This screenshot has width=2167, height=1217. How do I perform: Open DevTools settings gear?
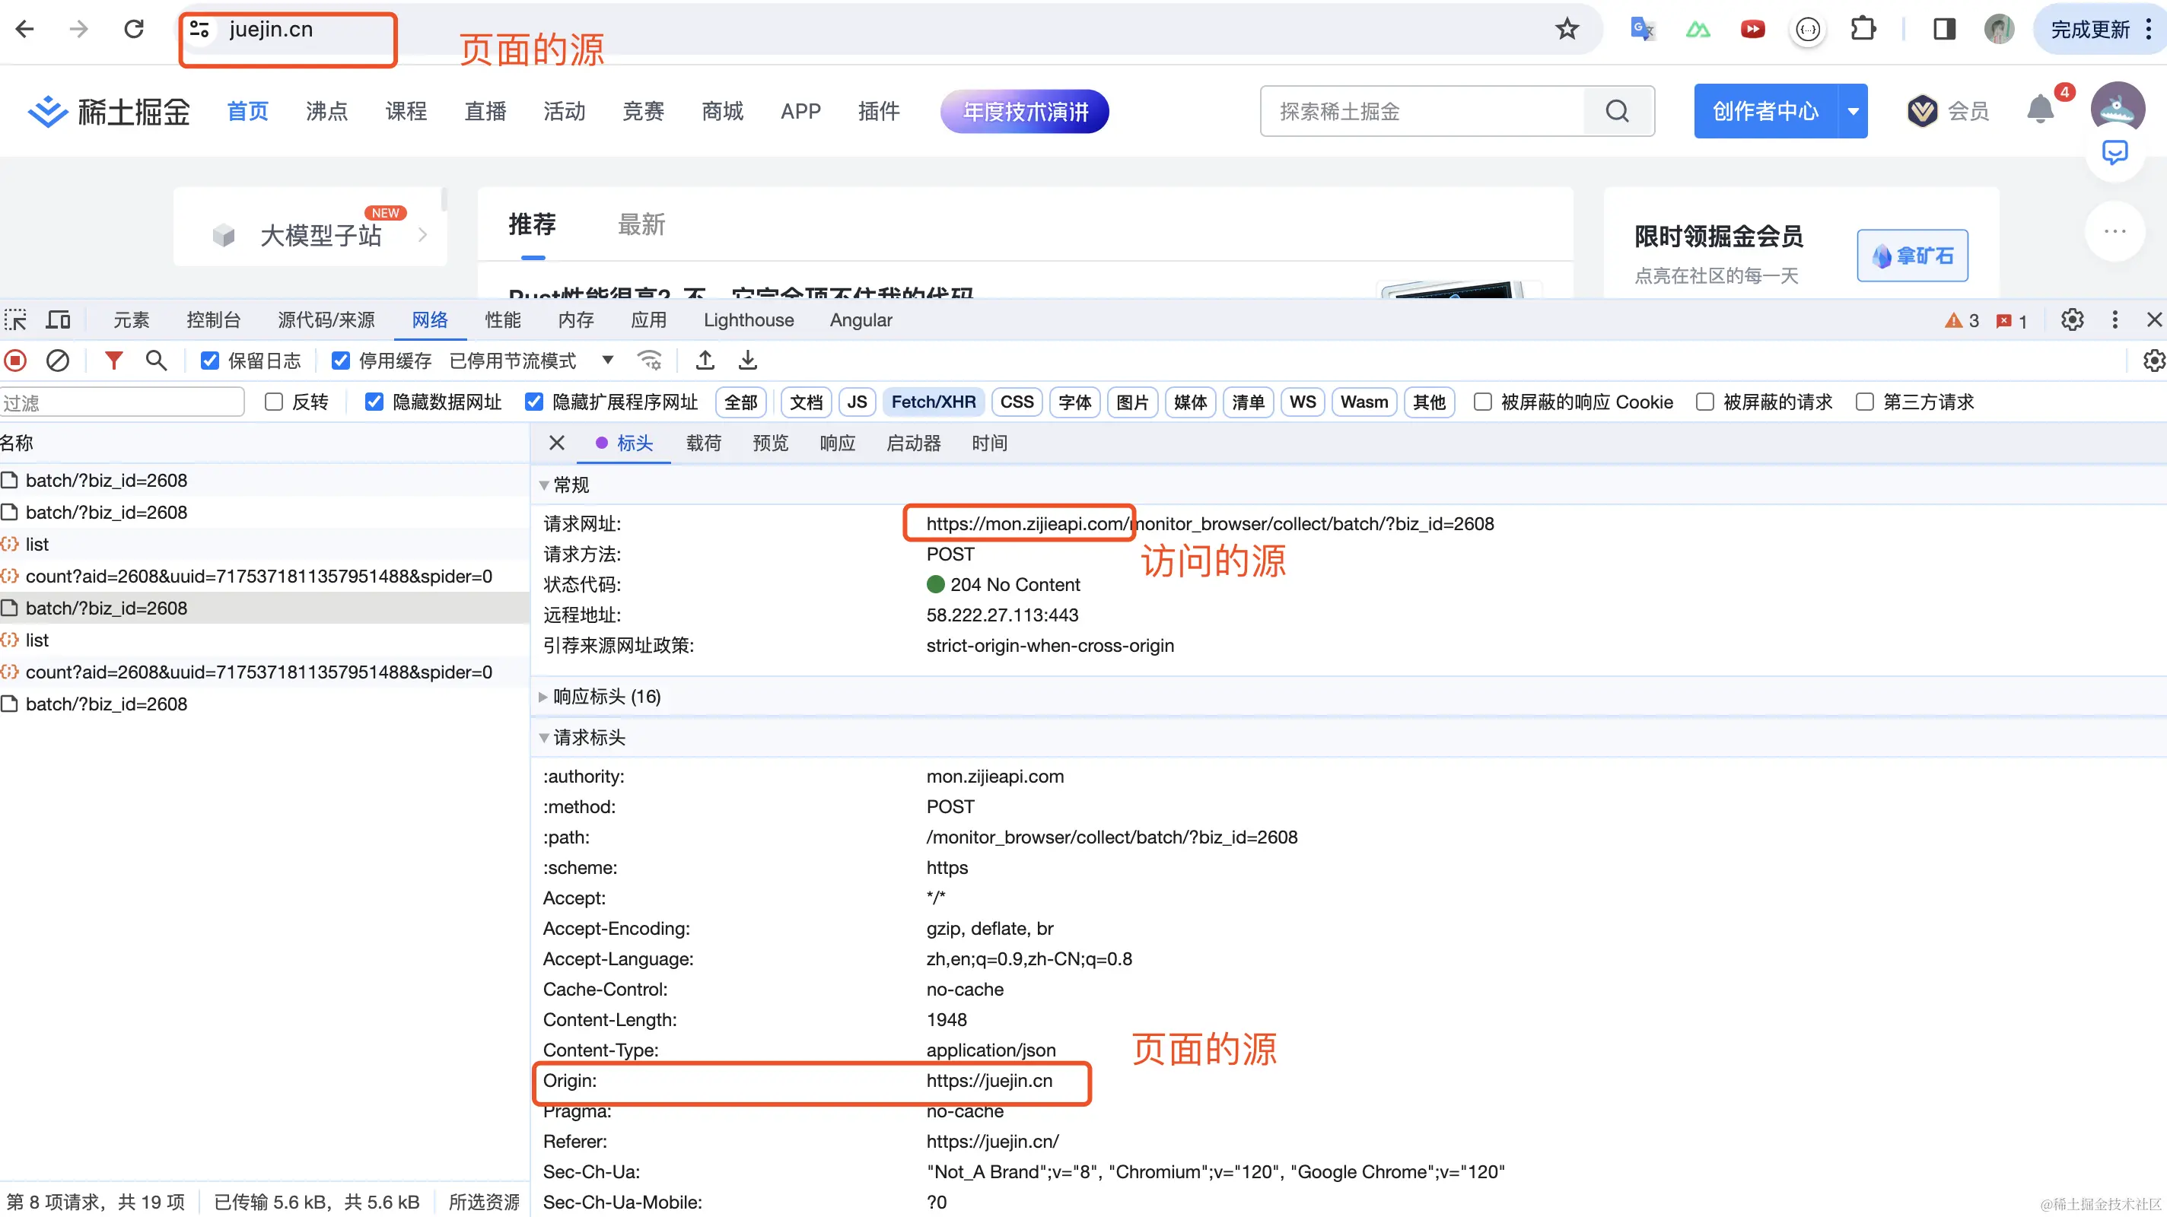coord(2072,319)
